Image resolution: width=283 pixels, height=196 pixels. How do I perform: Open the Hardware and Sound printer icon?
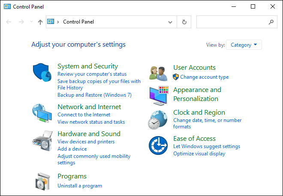(42, 141)
